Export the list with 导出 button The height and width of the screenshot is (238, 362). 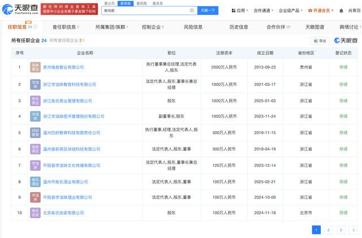320,41
